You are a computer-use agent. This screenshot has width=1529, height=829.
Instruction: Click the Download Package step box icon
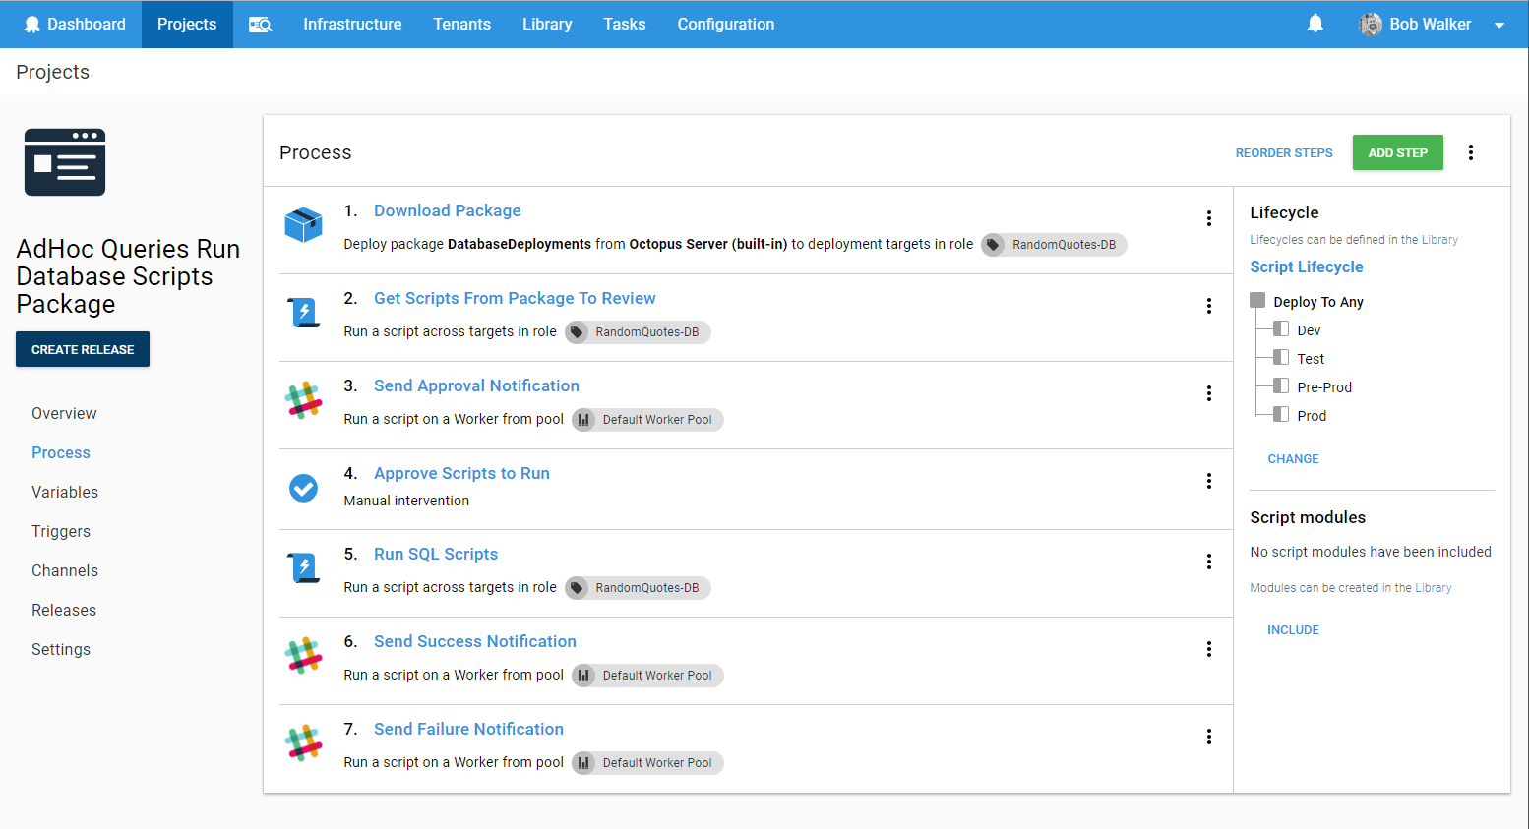pyautogui.click(x=303, y=225)
